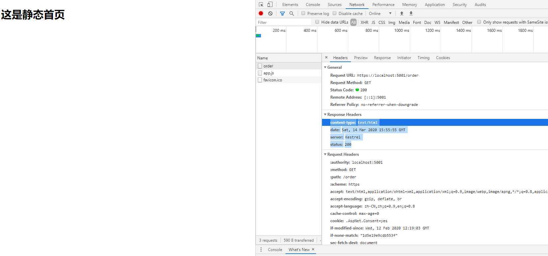This screenshot has width=548, height=256.
Task: Filter requests by Doc
Action: pyautogui.click(x=428, y=22)
